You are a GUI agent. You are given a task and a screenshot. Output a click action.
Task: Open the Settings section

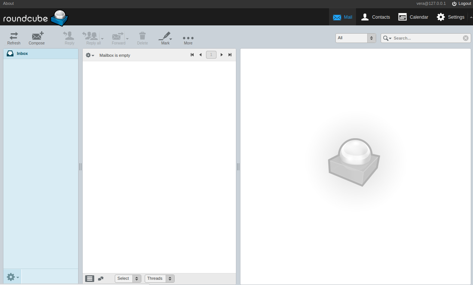pyautogui.click(x=451, y=17)
